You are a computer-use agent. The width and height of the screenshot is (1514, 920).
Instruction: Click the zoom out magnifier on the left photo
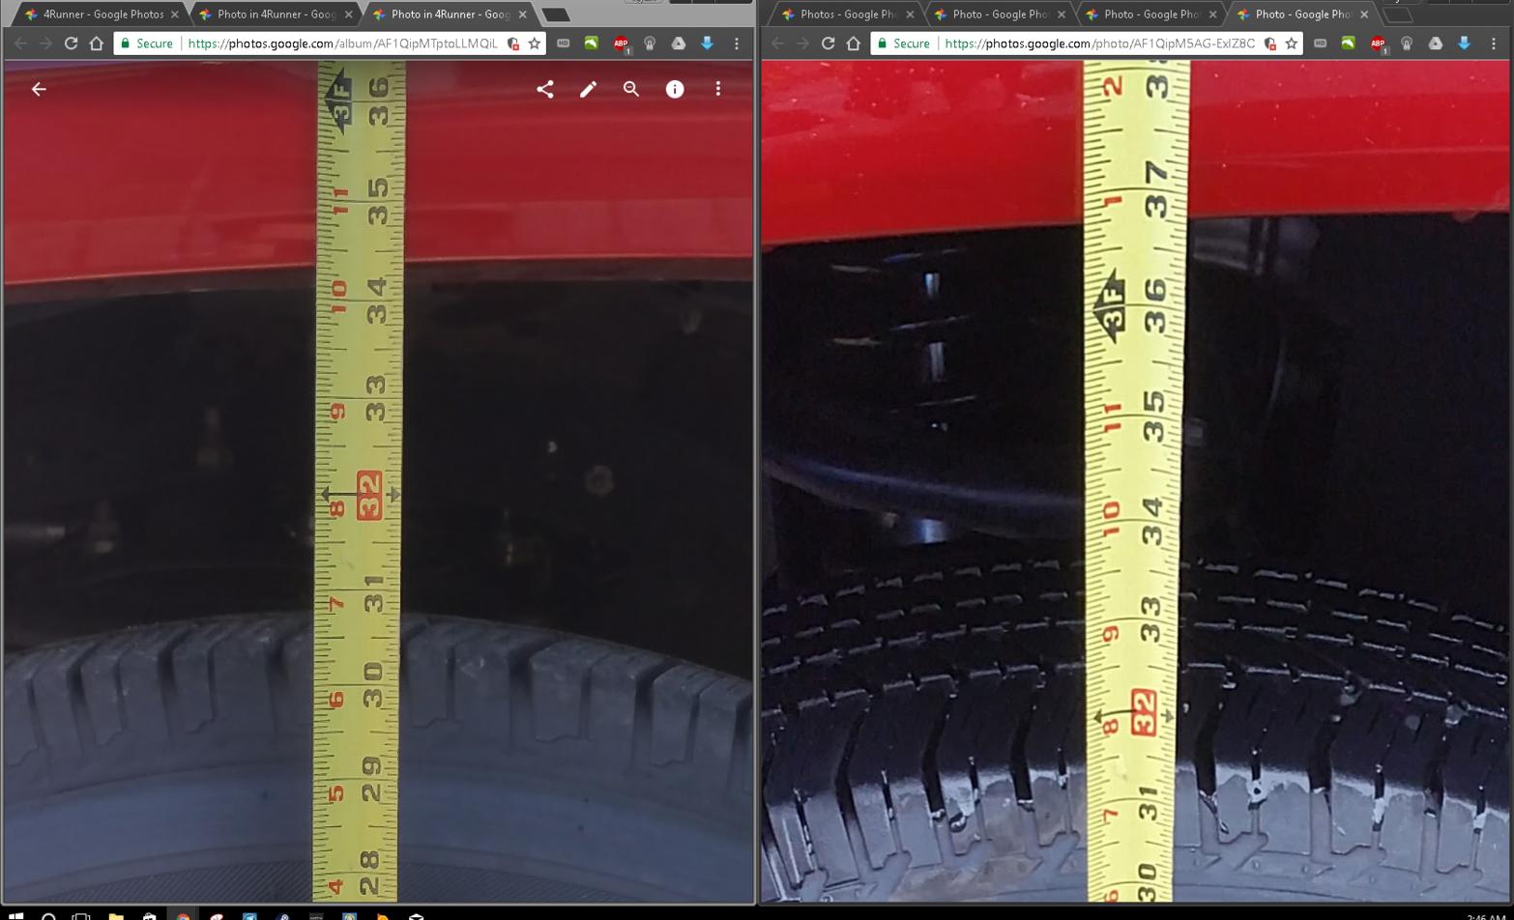631,89
